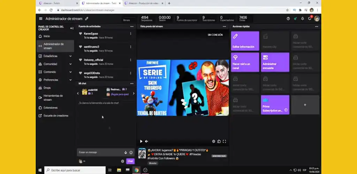Open stream preview settings gear
This screenshot has width=357, height=174.
[214, 141]
